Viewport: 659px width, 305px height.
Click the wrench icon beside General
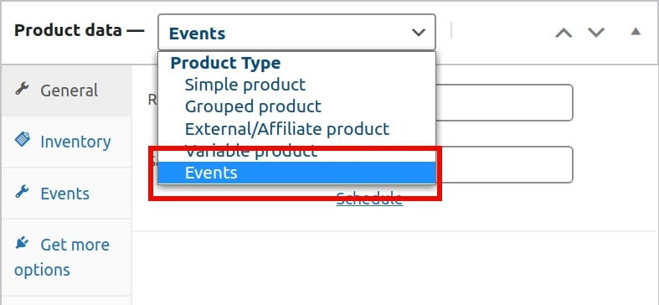22,88
